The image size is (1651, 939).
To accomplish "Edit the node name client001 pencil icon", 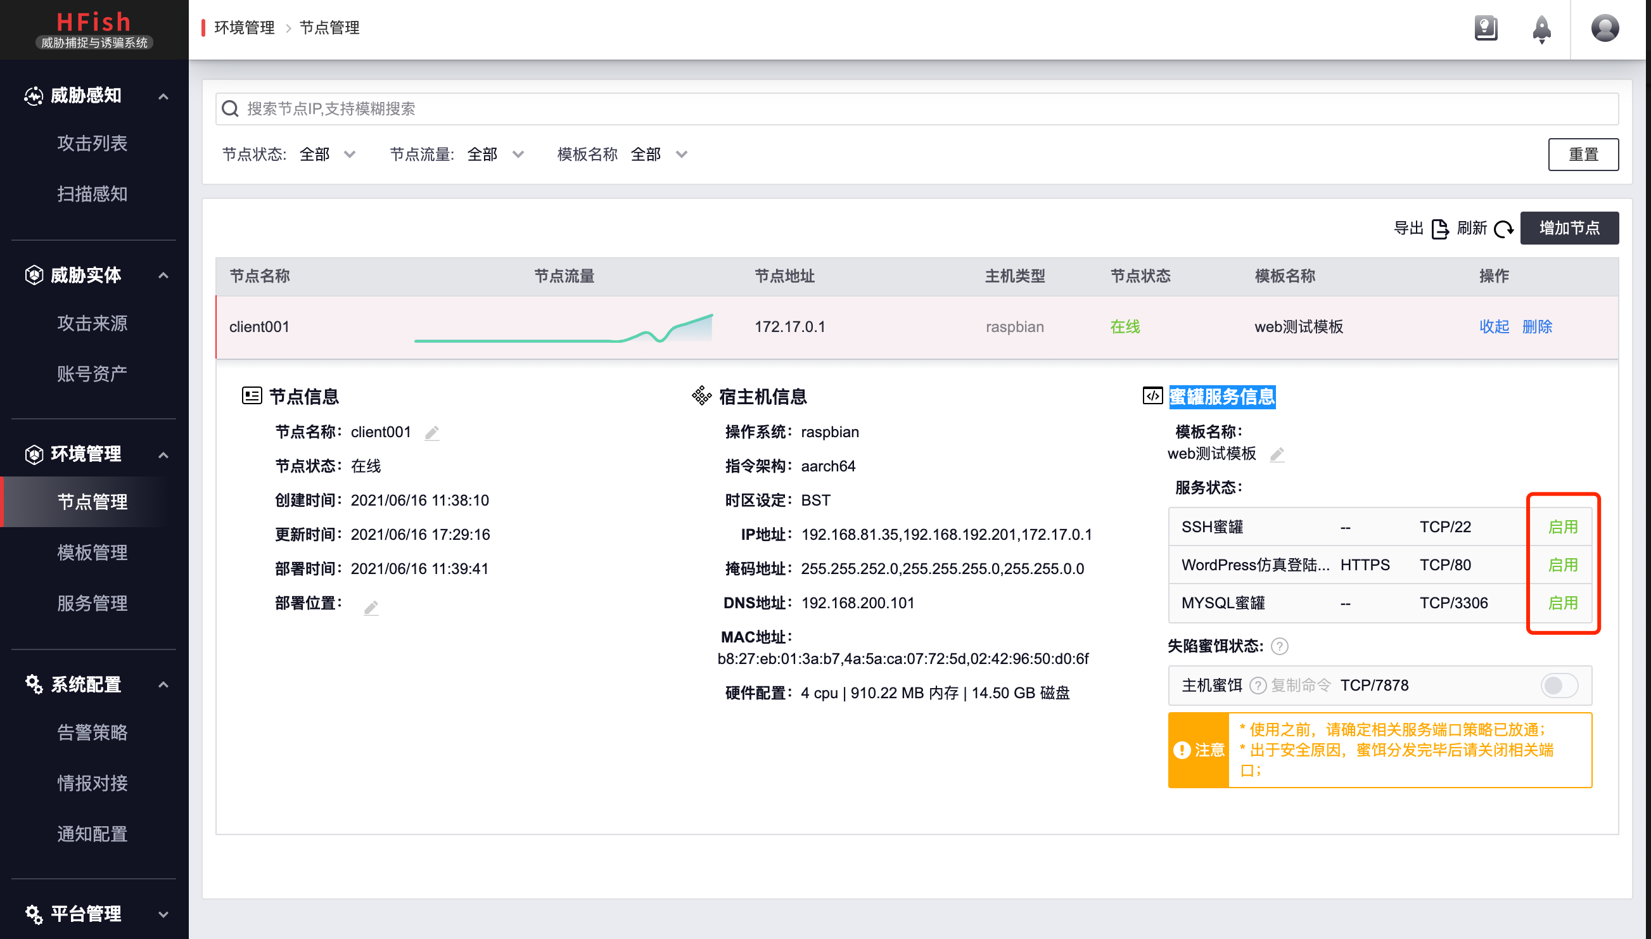I will point(432,432).
